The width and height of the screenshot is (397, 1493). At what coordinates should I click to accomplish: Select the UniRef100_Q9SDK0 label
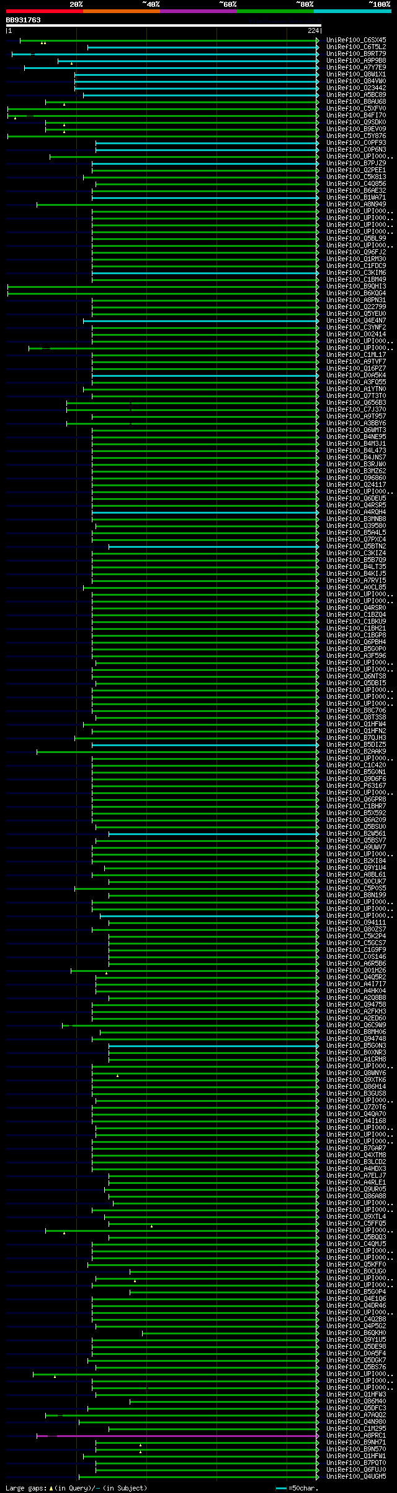(356, 122)
